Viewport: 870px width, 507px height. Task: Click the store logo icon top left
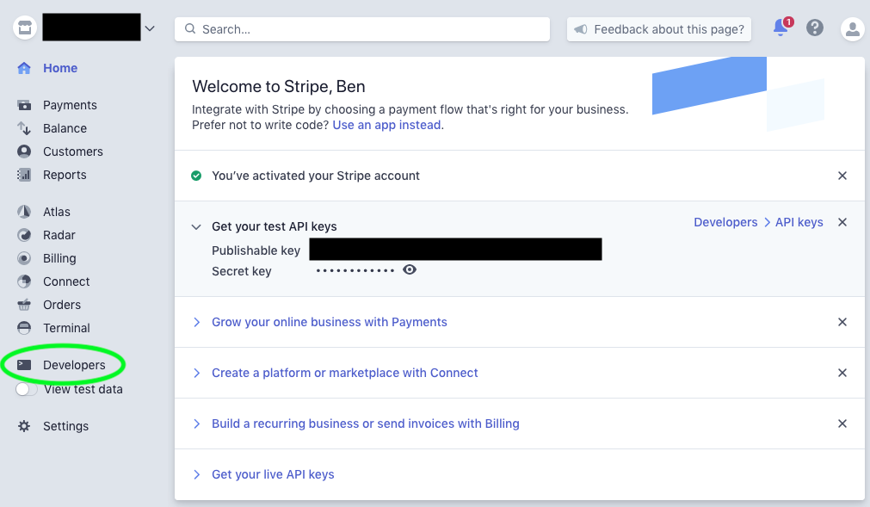25,28
